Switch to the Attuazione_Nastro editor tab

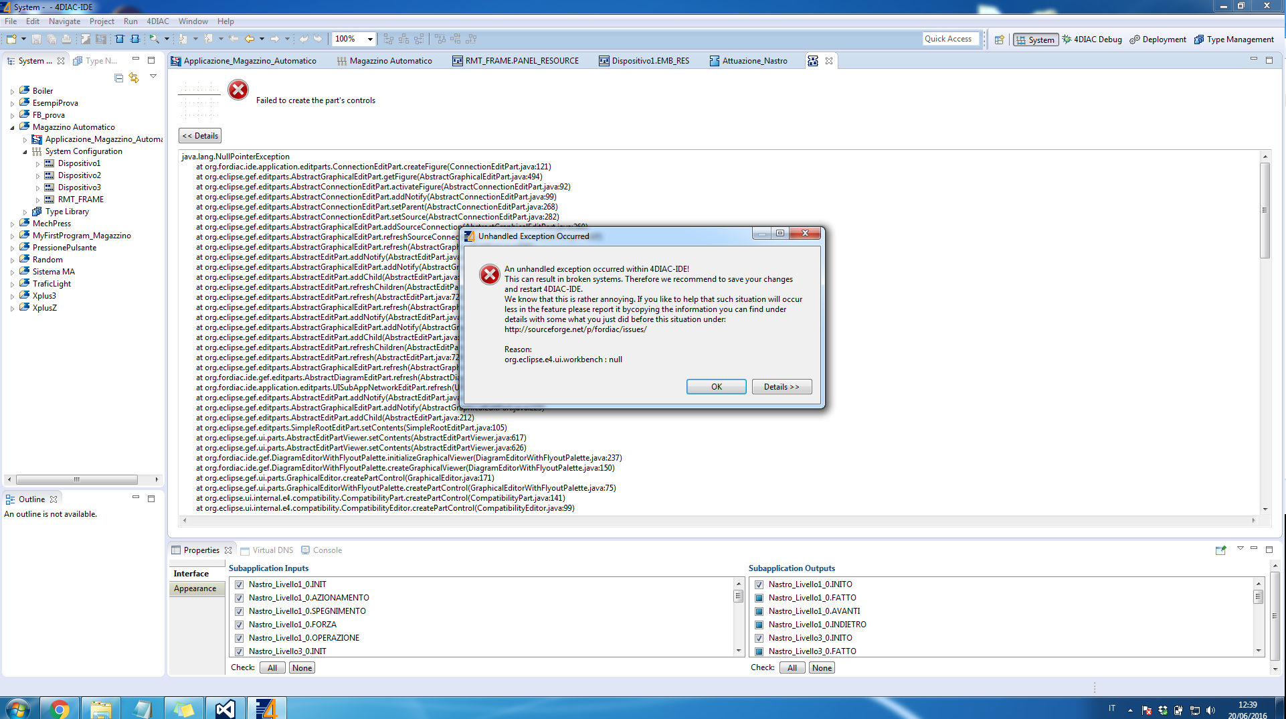pyautogui.click(x=749, y=61)
